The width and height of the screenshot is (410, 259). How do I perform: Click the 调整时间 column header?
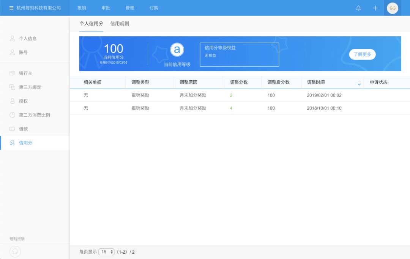pyautogui.click(x=316, y=82)
